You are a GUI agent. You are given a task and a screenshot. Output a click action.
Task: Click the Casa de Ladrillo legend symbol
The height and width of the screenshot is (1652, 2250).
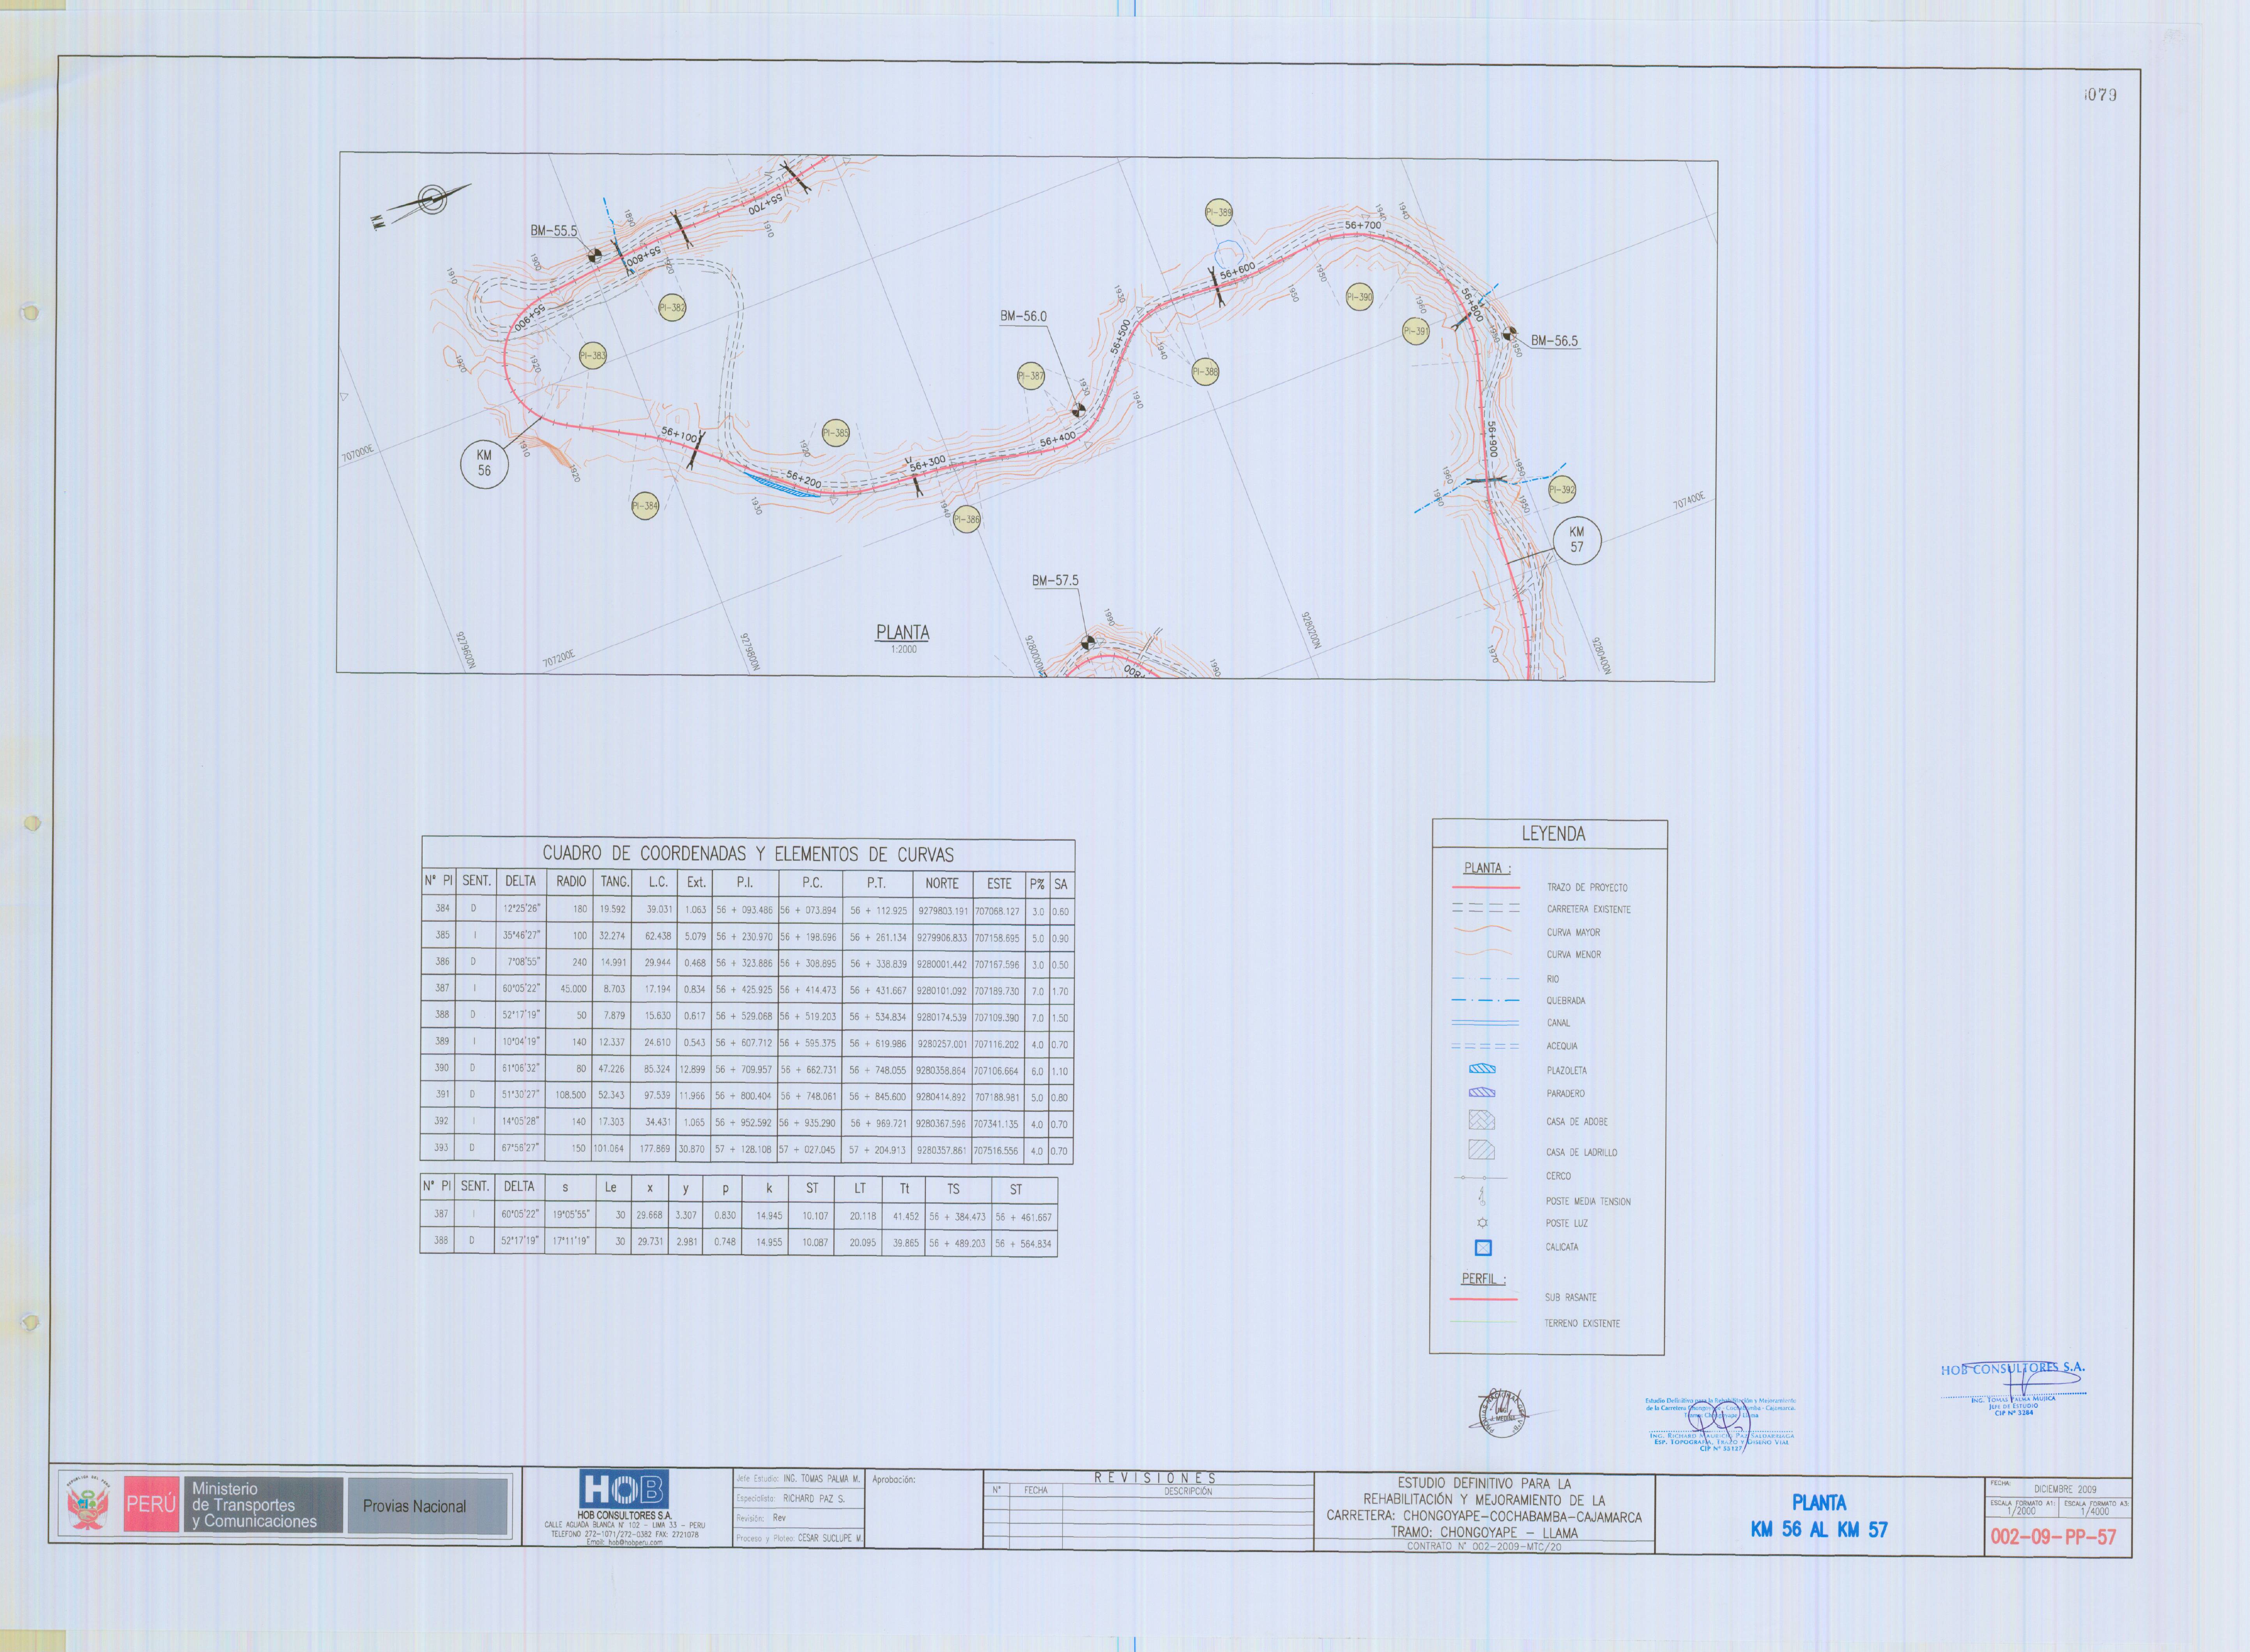pos(1482,1150)
